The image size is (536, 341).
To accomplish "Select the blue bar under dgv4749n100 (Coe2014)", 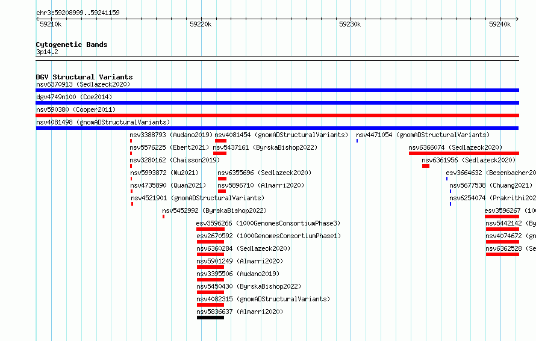I will [x=277, y=103].
